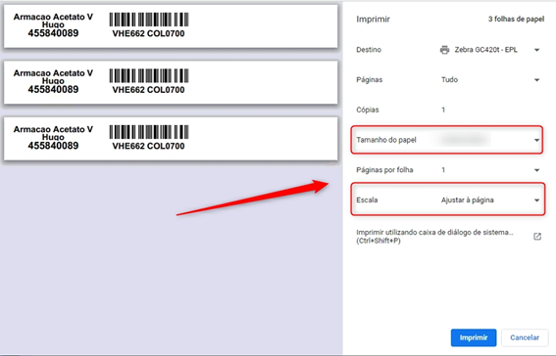Open the Escala dropdown set to Ajustar à página
Image resolution: width=556 pixels, height=356 pixels.
coord(489,200)
